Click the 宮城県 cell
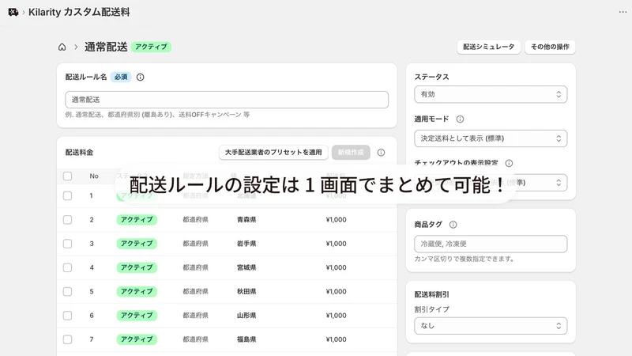The height and width of the screenshot is (356, 632). tap(246, 267)
